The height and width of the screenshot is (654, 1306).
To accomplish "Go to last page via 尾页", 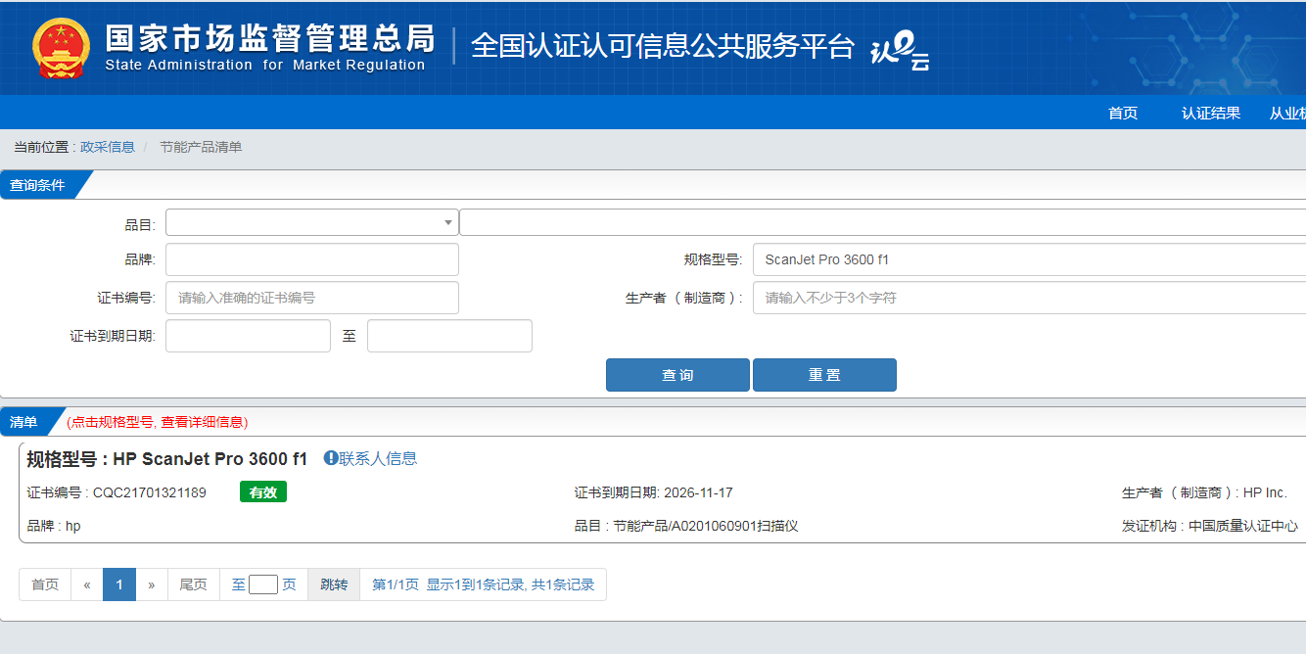I will click(x=194, y=584).
